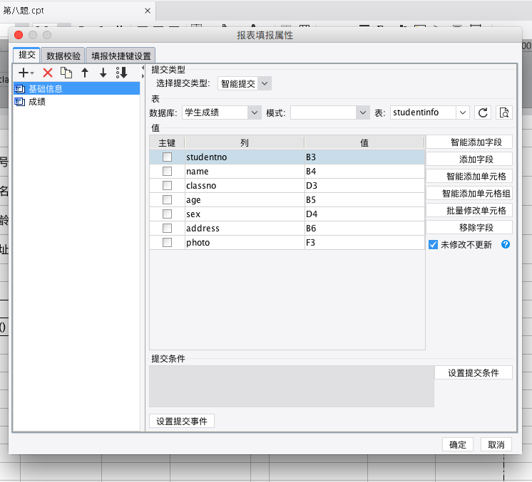Click the sort list icon with down arrow
This screenshot has height=482, width=532.
click(x=122, y=73)
